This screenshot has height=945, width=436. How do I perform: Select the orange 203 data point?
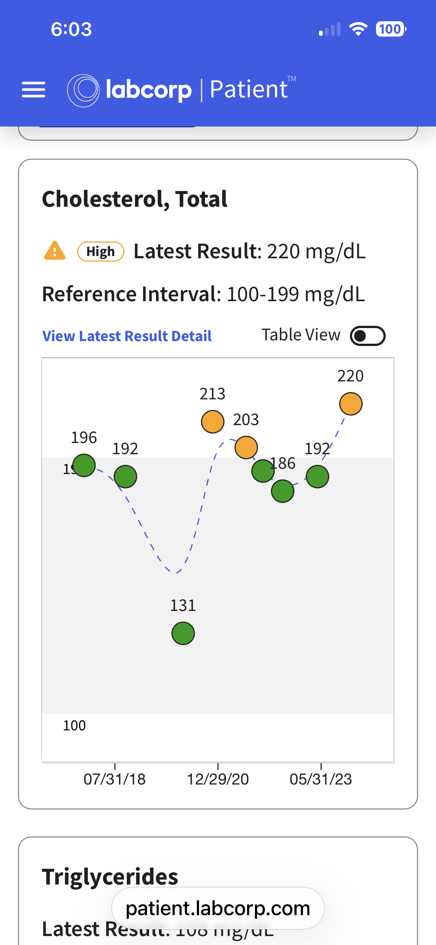click(246, 447)
